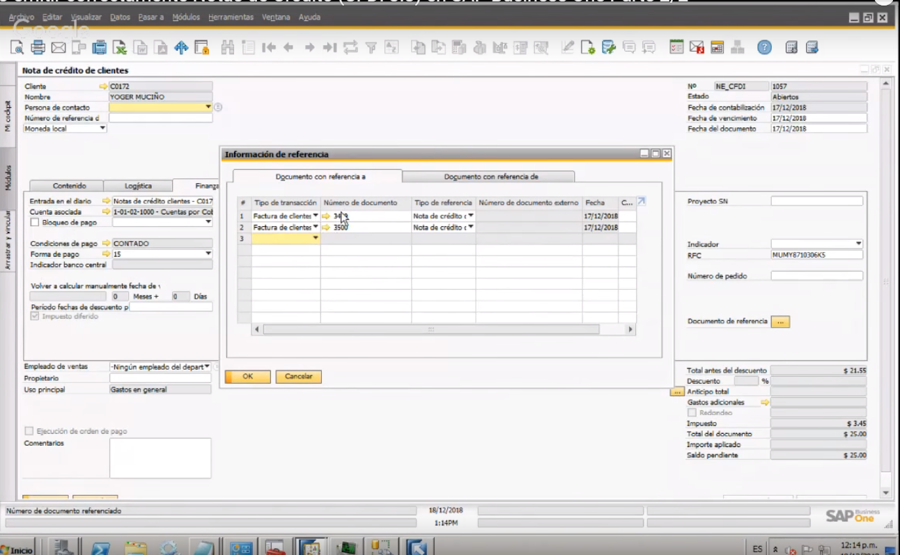Open the Herramientas menu
The width and height of the screenshot is (900, 555).
231,17
